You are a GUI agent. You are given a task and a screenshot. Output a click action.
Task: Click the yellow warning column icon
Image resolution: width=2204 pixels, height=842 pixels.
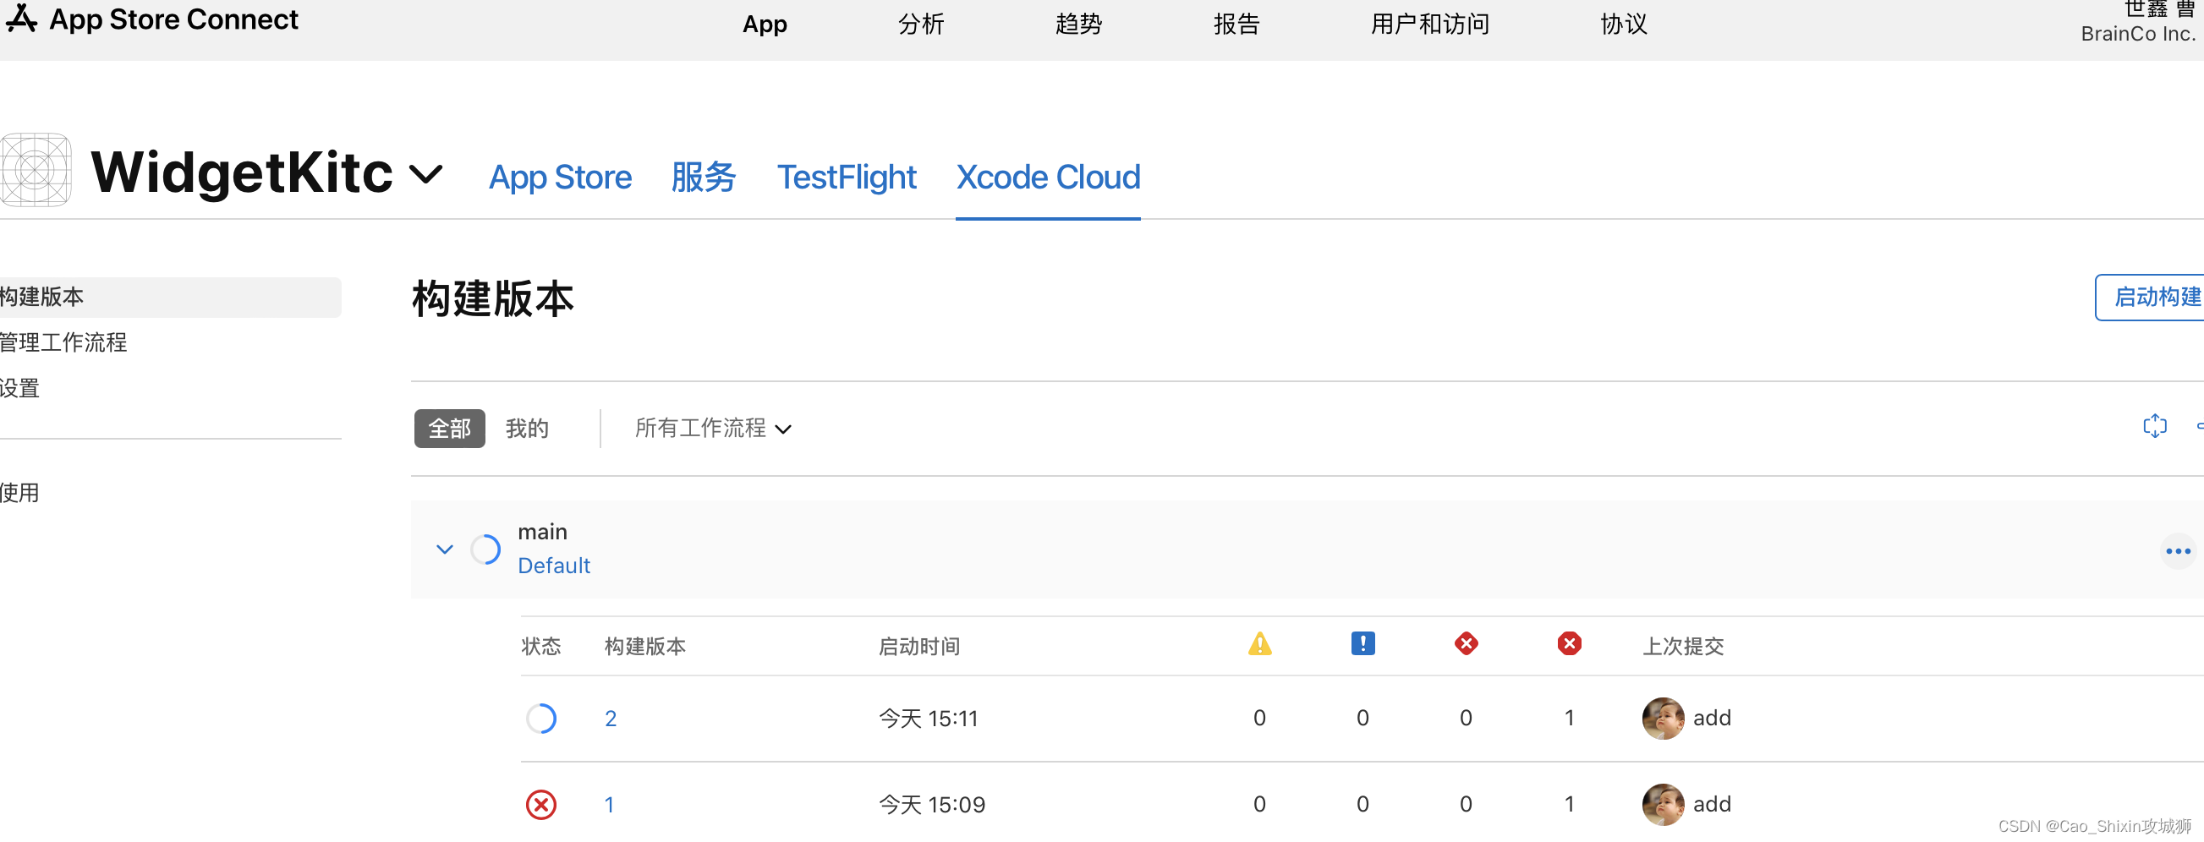[x=1259, y=643]
